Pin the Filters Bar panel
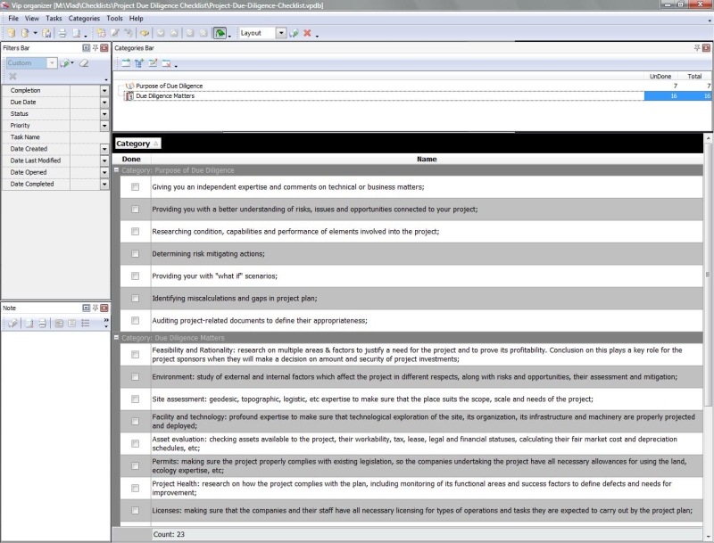Image resolution: width=714 pixels, height=543 pixels. (95, 46)
